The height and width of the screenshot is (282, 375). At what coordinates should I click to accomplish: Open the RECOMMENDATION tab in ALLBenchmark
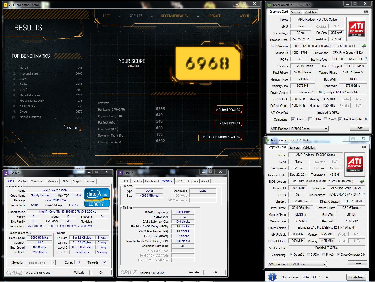[x=175, y=16]
